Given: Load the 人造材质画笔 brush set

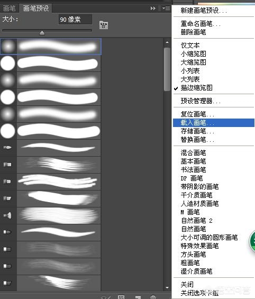Looking at the screenshot, I should pos(199,204).
